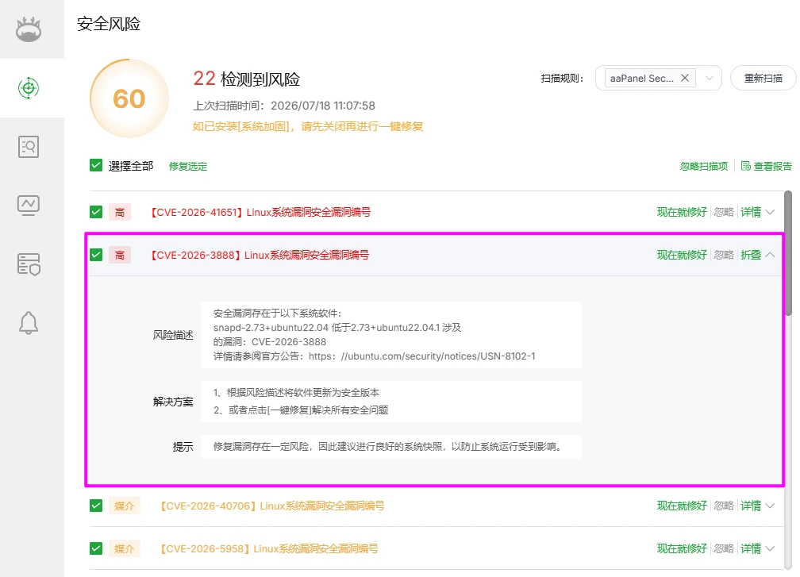The image size is (800, 577).
Task: Click 忽略 for CVE-2026-3888
Action: (x=724, y=255)
